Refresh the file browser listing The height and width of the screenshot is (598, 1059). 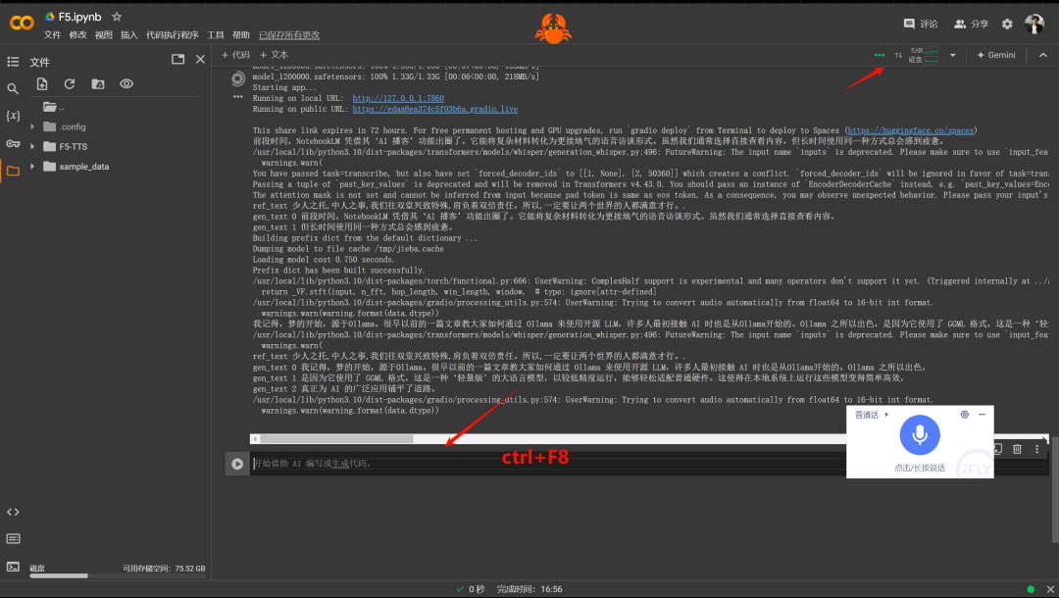[70, 83]
